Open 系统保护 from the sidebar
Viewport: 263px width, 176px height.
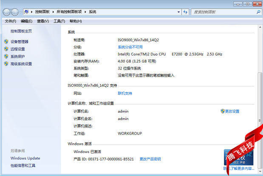pyautogui.click(x=17, y=57)
